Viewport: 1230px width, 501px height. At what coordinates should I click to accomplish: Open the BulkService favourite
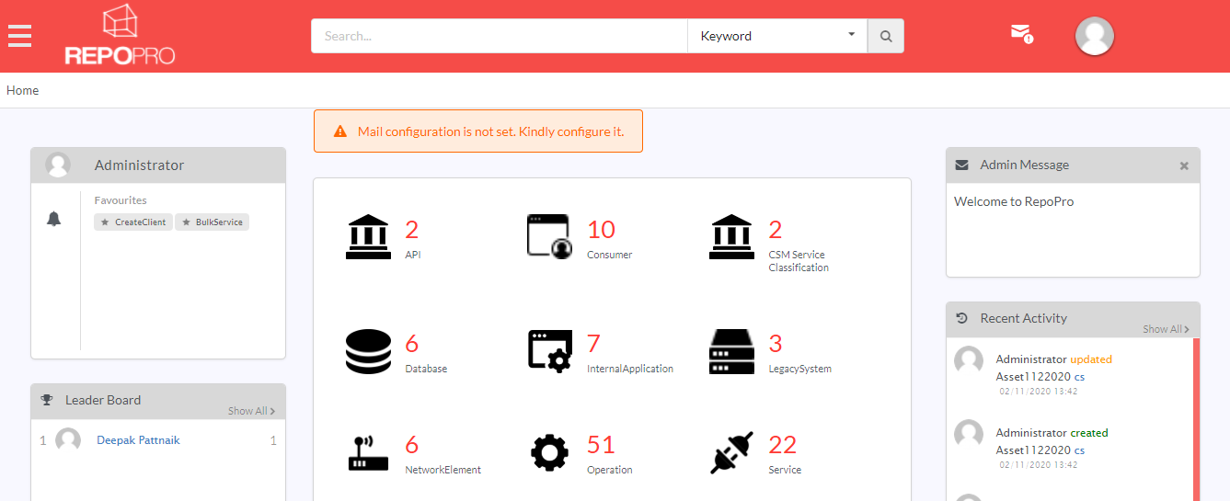pos(212,222)
